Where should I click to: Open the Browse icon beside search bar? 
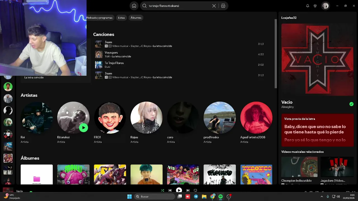click(x=223, y=6)
